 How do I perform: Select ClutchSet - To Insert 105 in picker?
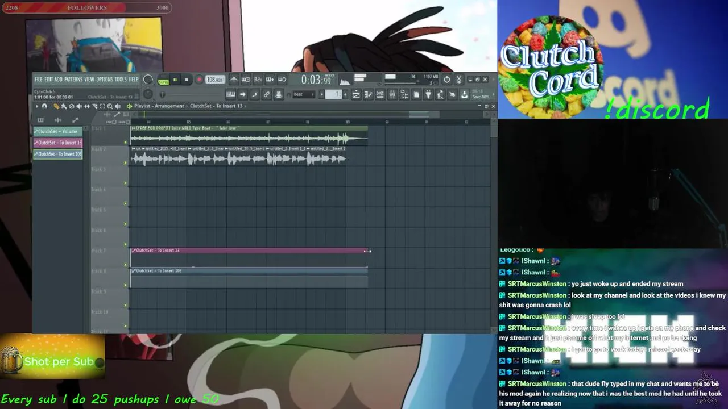(58, 154)
